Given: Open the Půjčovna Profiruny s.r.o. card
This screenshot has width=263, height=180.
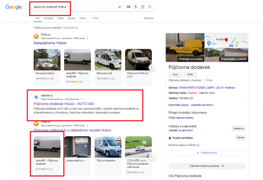Looking at the screenshot, I should click(138, 67).
